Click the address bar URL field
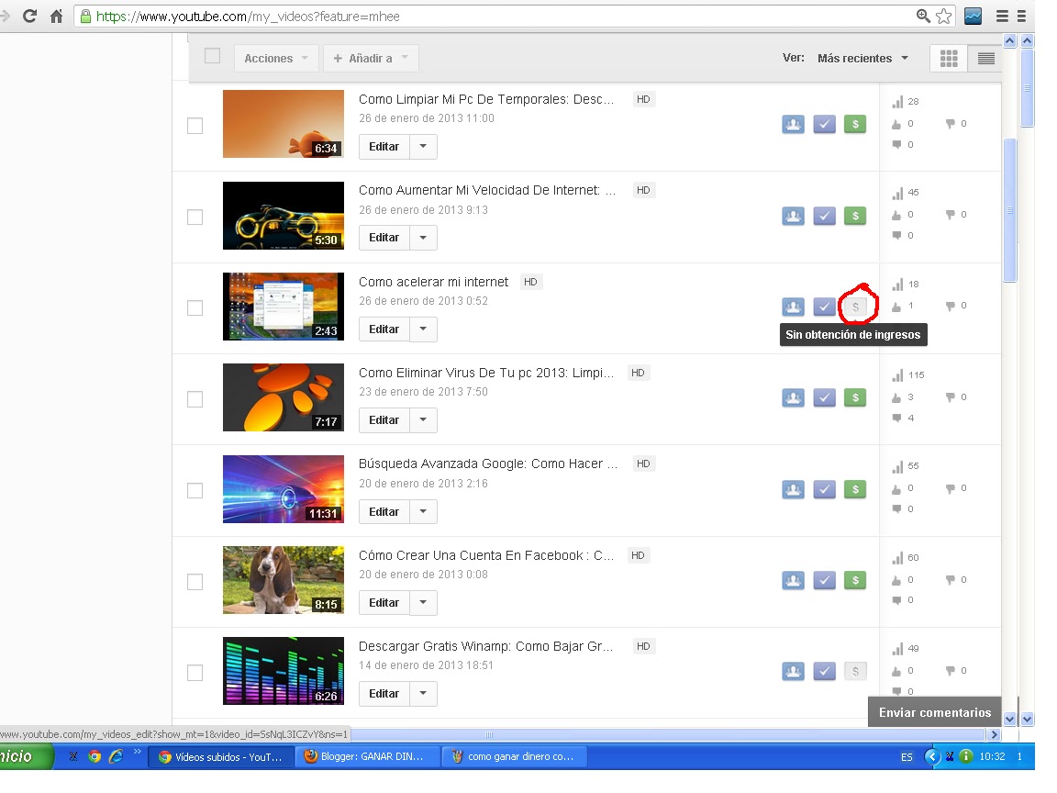 tap(499, 17)
